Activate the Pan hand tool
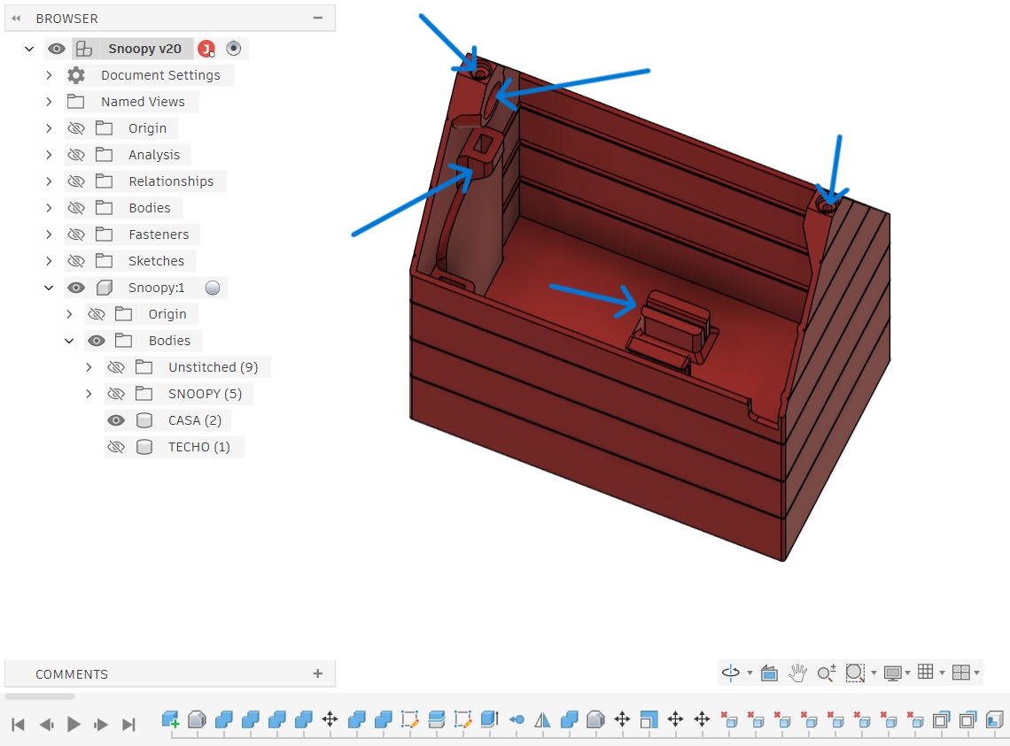Image resolution: width=1010 pixels, height=746 pixels. (x=797, y=673)
